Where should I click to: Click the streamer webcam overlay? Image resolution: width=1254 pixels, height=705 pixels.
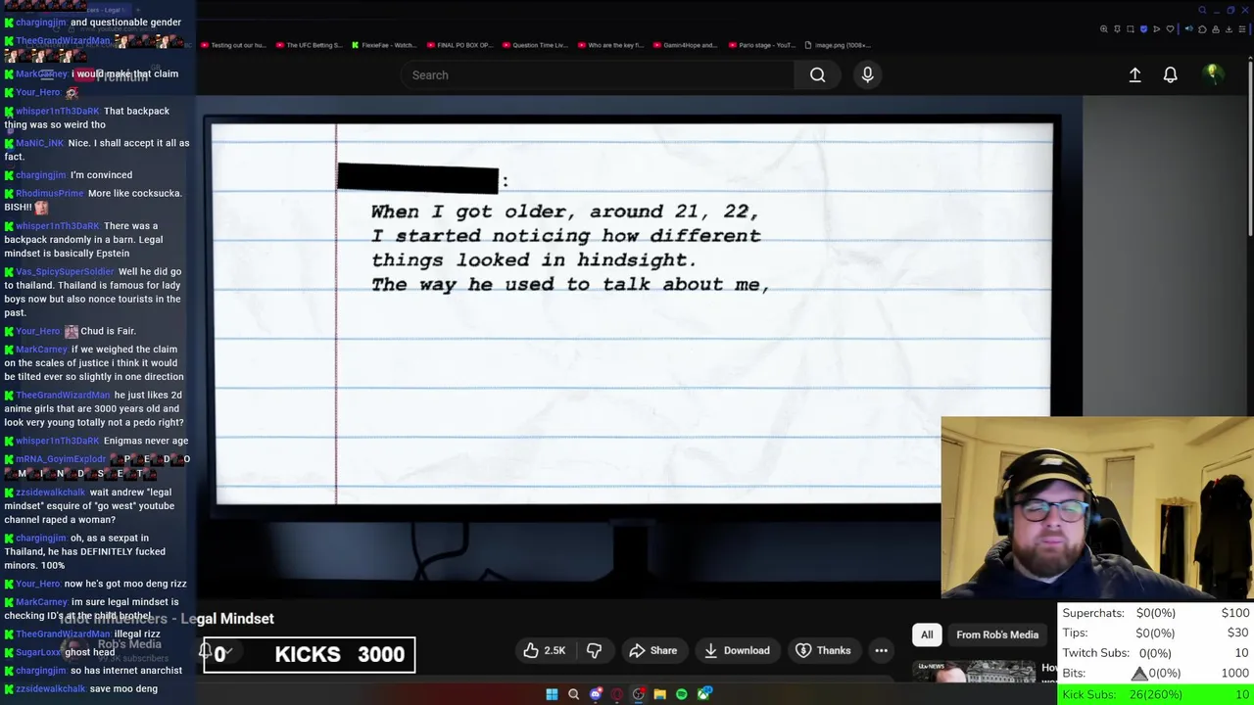point(1097,507)
